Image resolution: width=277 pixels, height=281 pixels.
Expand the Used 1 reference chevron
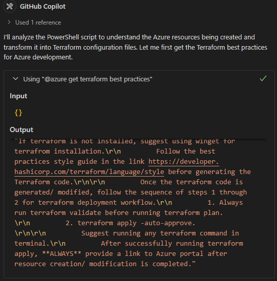coord(9,22)
